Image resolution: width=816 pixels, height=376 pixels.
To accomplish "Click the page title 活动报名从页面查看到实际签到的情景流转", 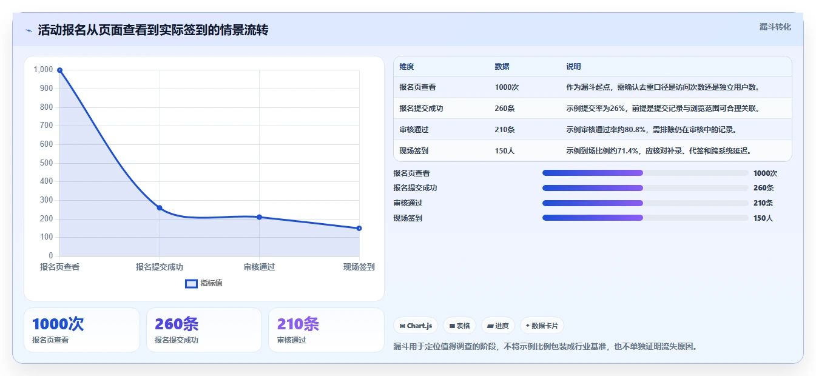I will pos(153,30).
